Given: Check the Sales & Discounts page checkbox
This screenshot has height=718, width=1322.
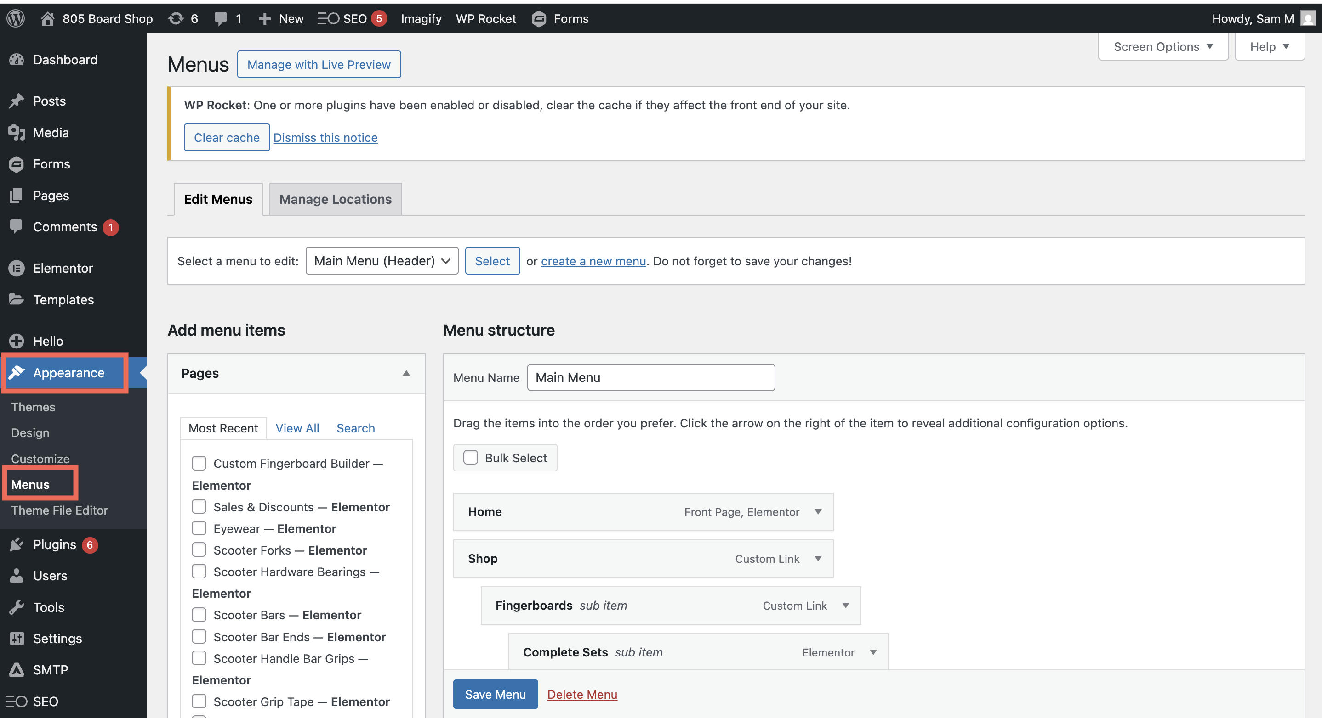Looking at the screenshot, I should coord(199,507).
